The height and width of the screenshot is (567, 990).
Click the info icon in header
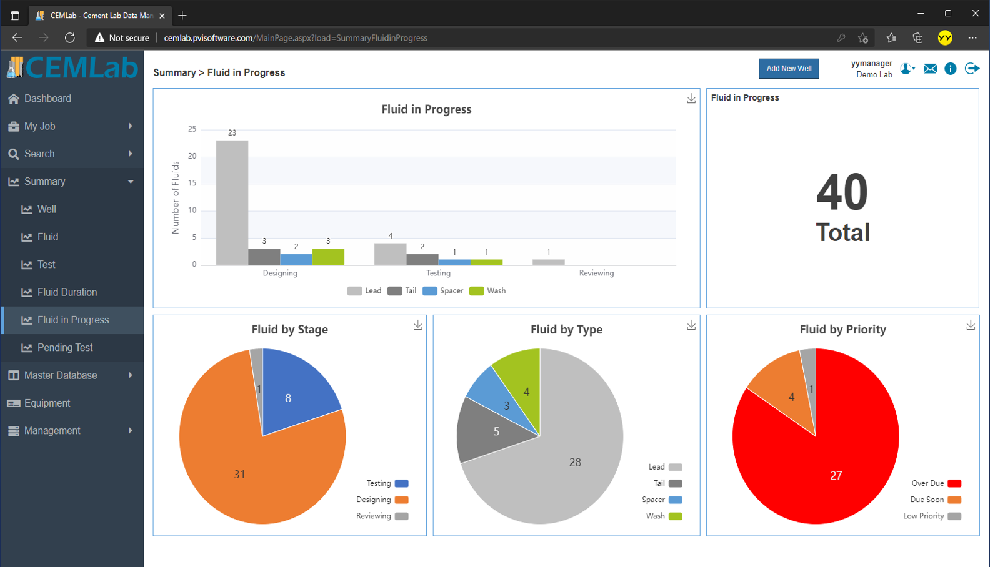point(951,69)
